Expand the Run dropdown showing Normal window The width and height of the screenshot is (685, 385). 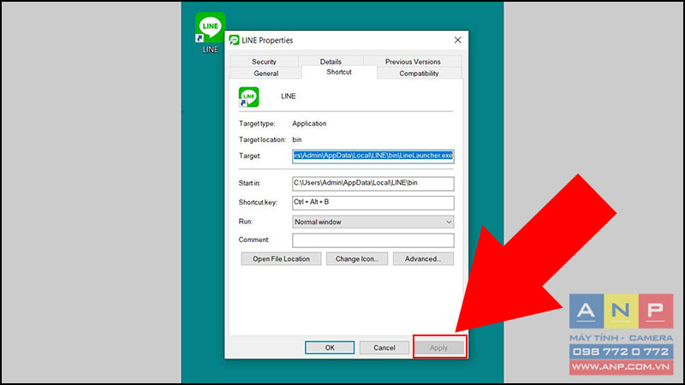click(x=373, y=222)
